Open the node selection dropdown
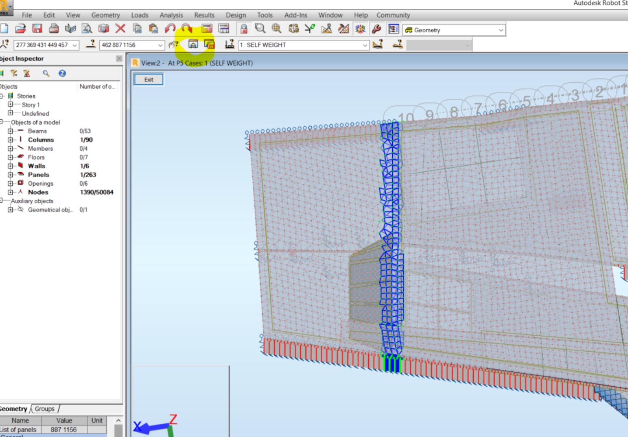The width and height of the screenshot is (628, 437). pos(74,45)
